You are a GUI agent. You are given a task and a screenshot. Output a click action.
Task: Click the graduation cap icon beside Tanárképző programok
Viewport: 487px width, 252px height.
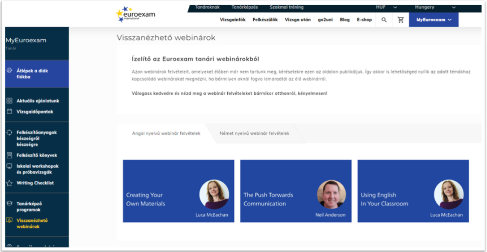10,203
